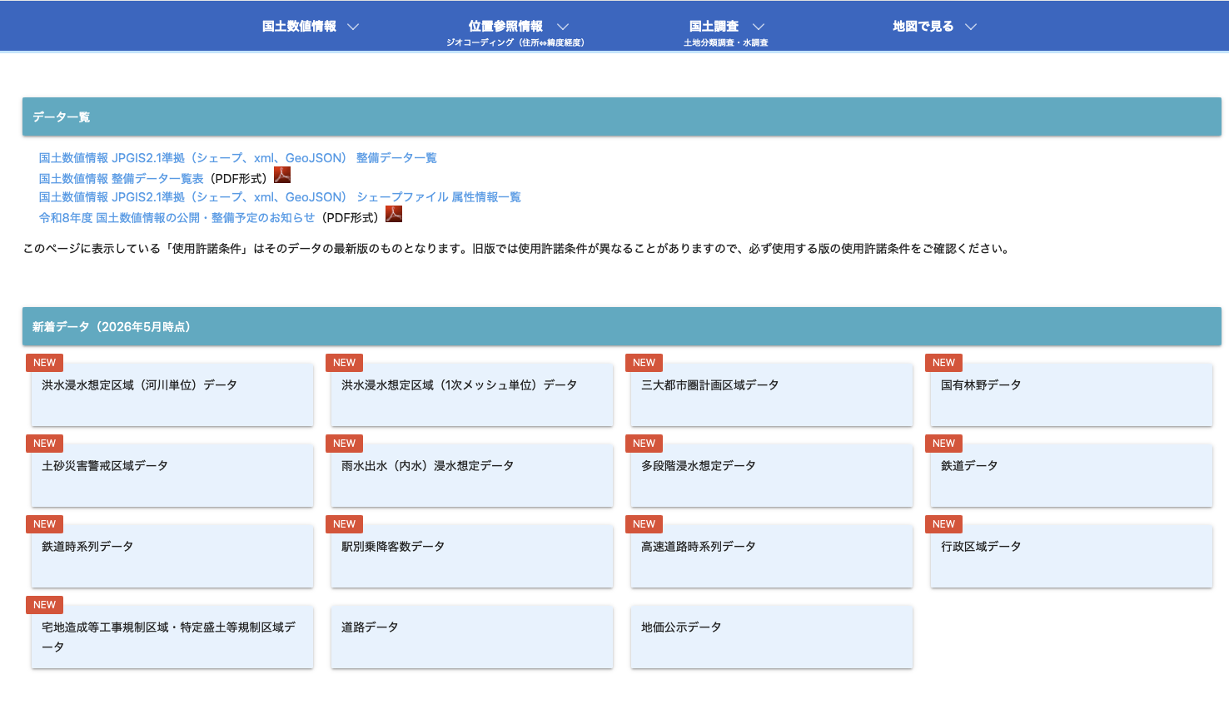Image resolution: width=1229 pixels, height=714 pixels.
Task: Open the 国土調査 navigation item
Action: (714, 27)
